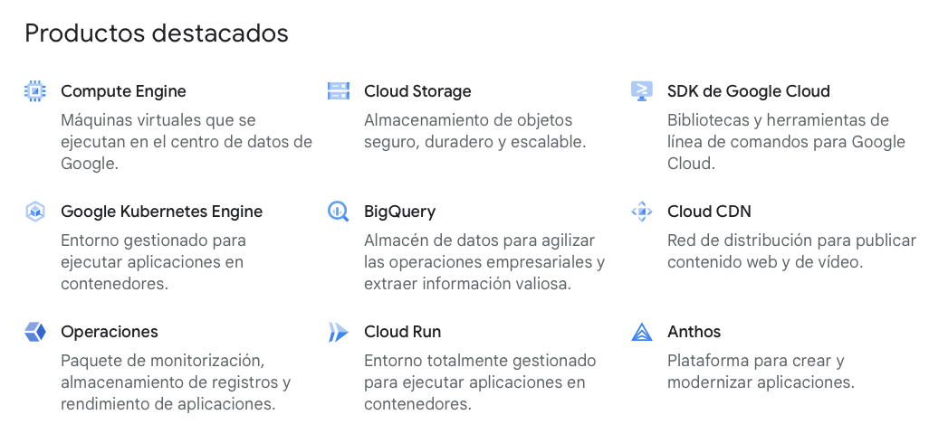Open the Cloud CDN title link
Image resolution: width=929 pixels, height=443 pixels.
tap(709, 212)
